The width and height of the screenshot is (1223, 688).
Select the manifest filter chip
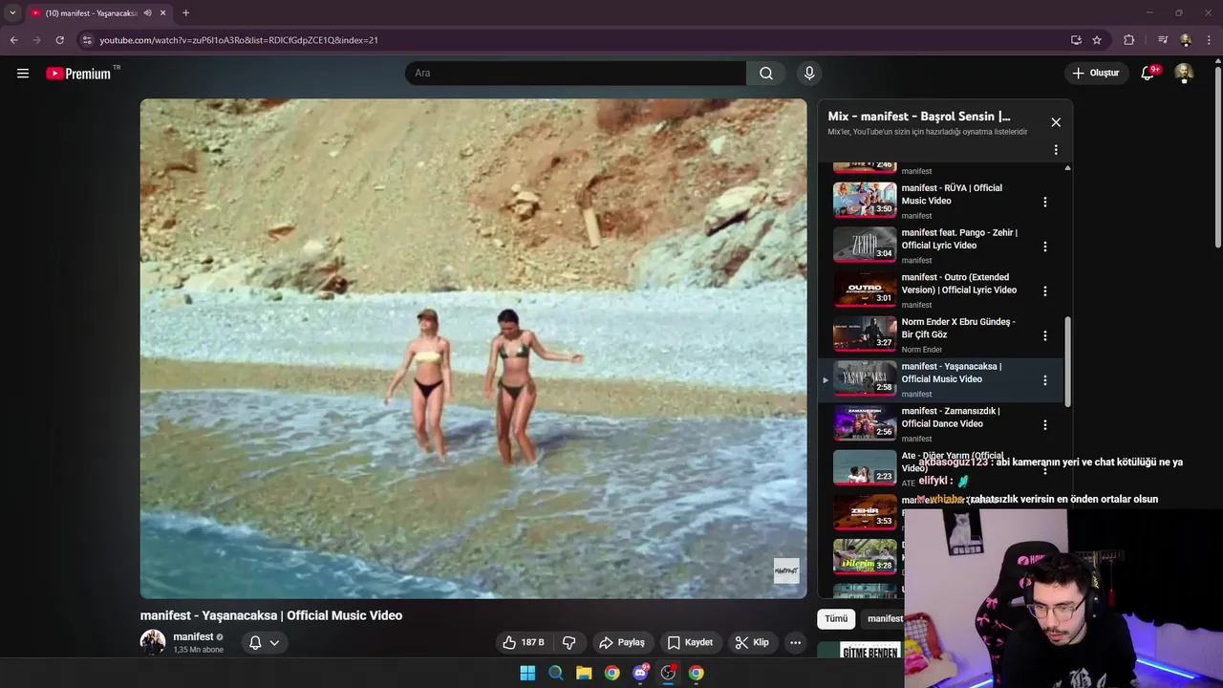885,618
